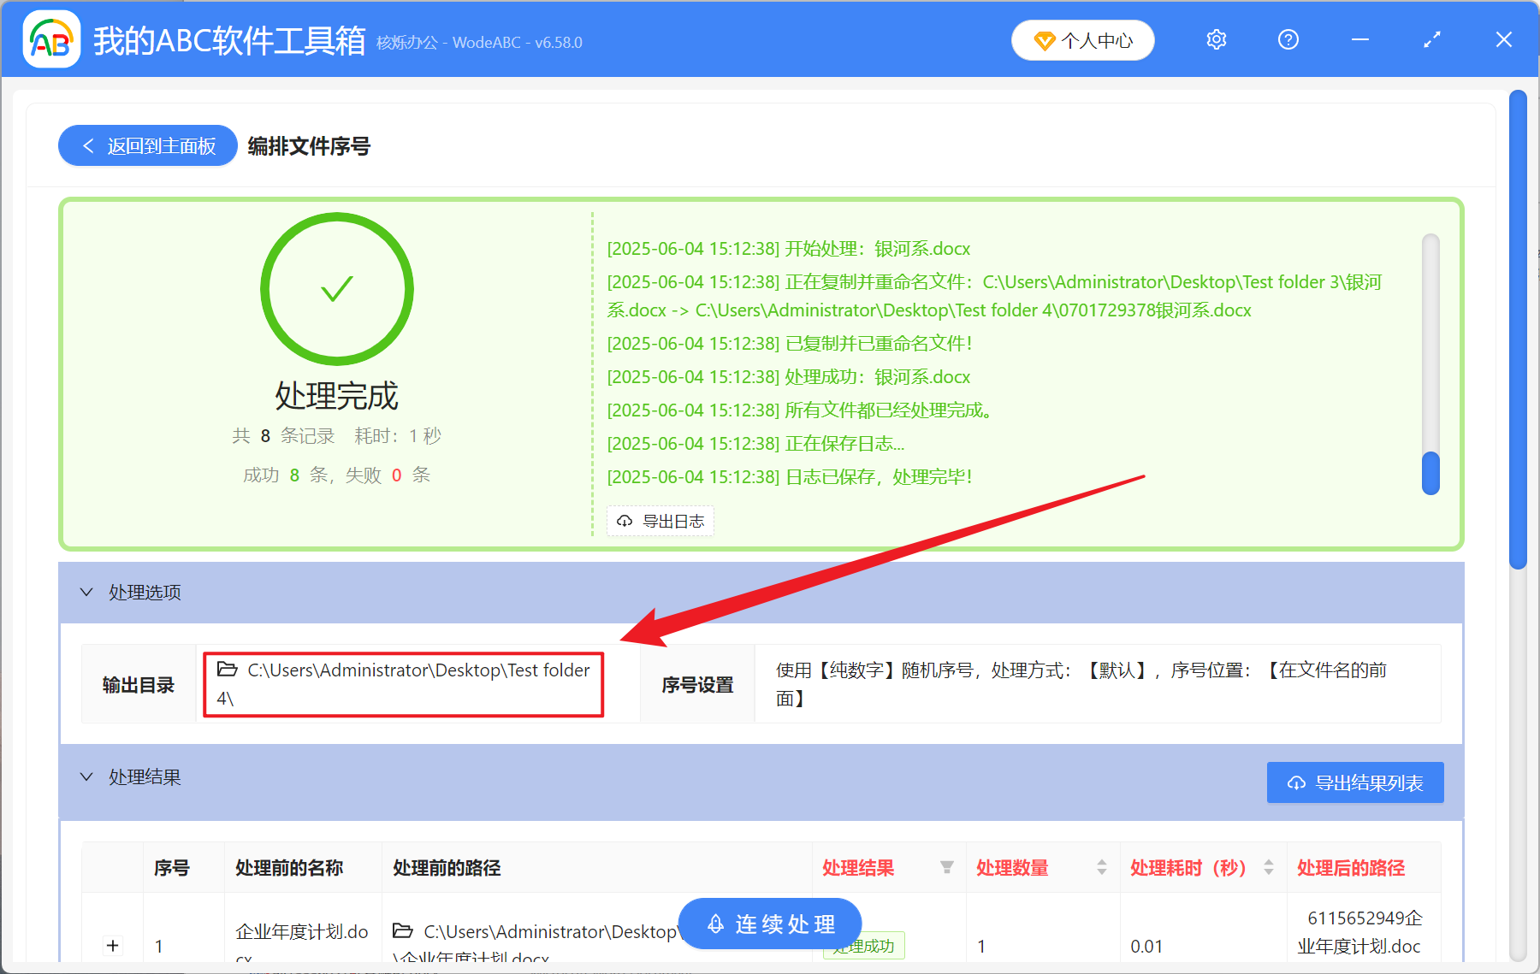Open the help question mark icon
Screen dimensions: 1540x974
coord(1288,39)
